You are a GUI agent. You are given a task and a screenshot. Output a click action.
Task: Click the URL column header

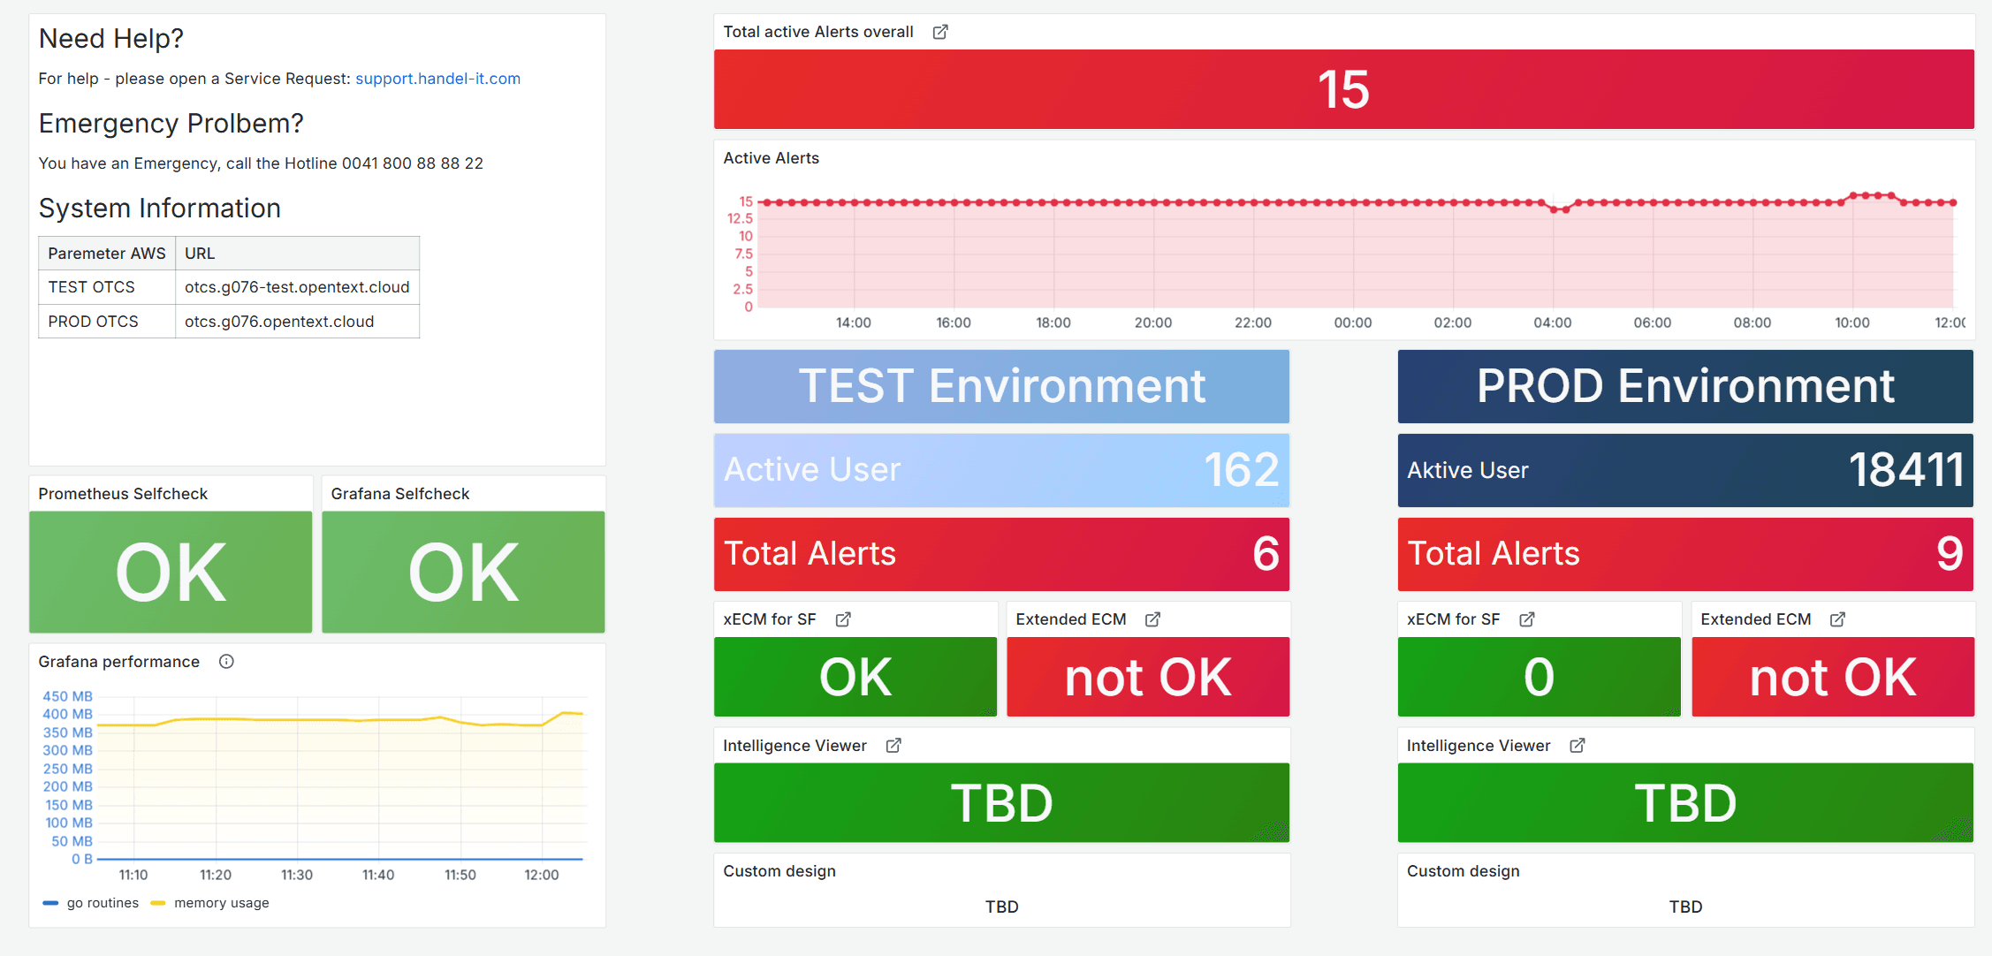pos(297,254)
